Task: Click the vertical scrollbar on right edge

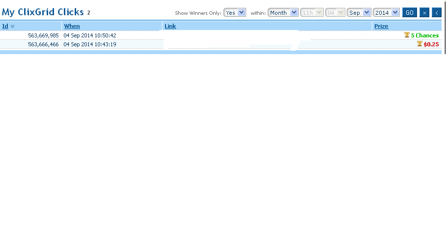Action: point(445,27)
